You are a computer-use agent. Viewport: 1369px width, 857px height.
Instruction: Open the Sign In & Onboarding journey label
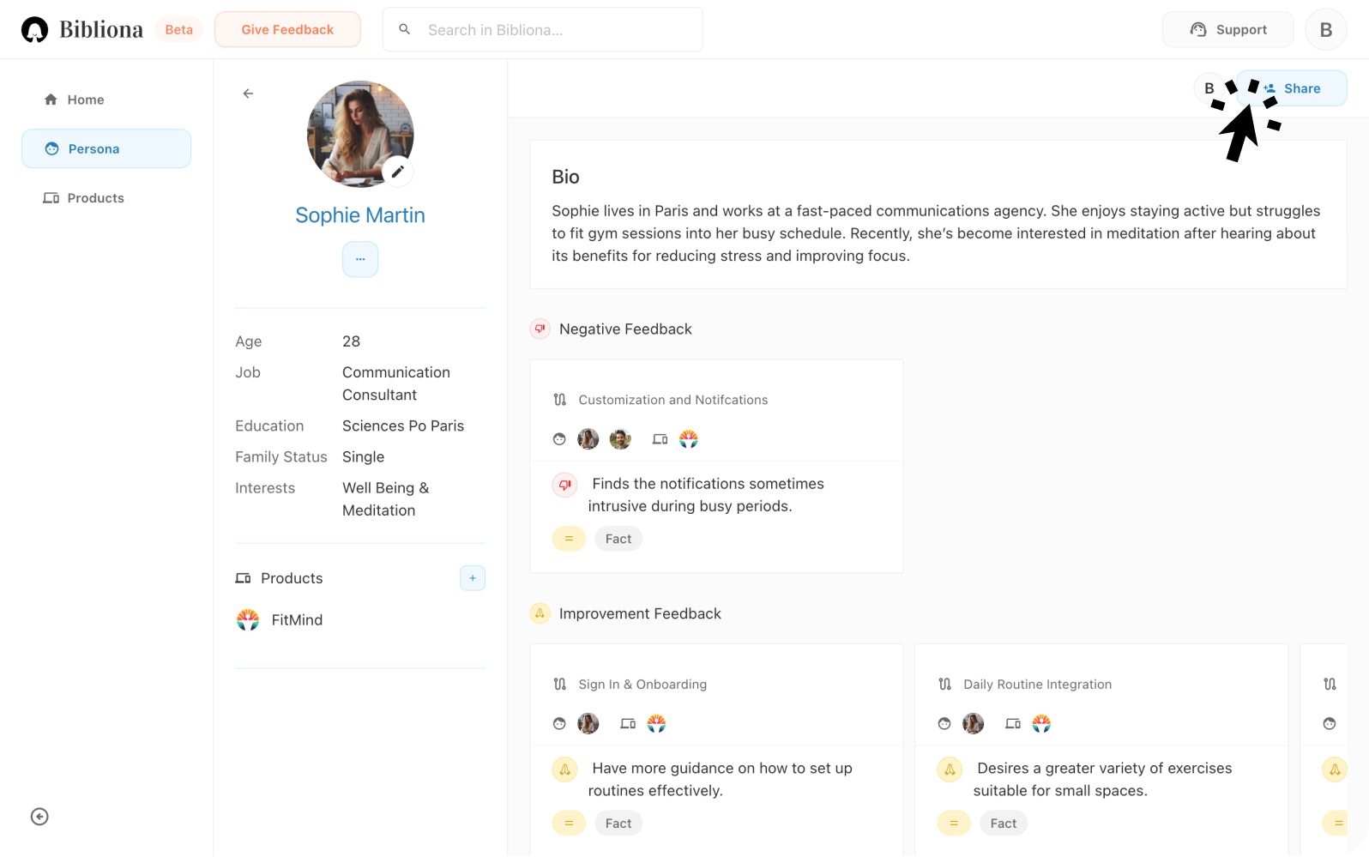[642, 685]
